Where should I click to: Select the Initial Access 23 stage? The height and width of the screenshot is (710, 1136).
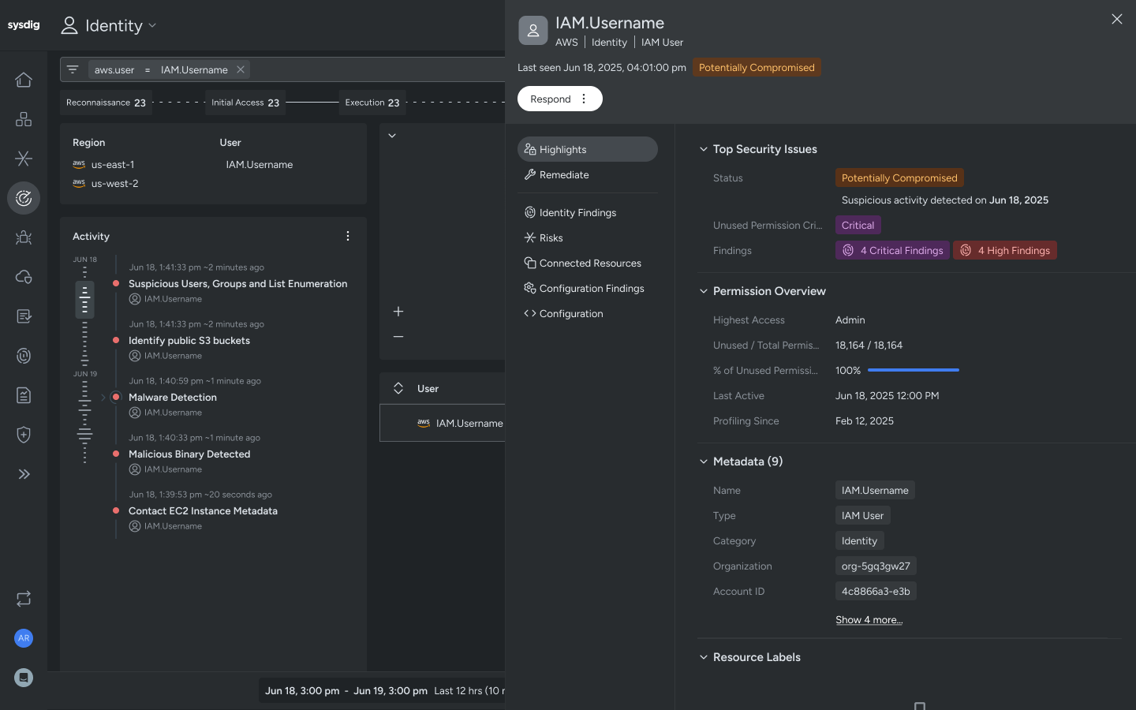(x=245, y=103)
